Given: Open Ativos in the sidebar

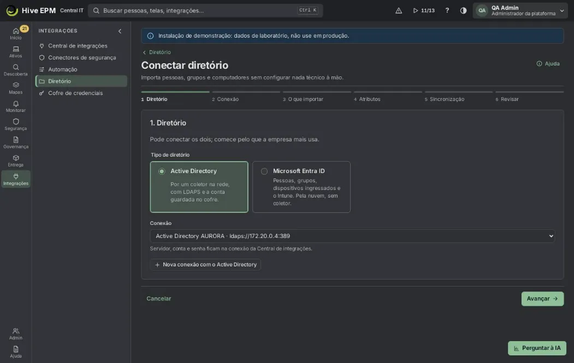Looking at the screenshot, I should coord(16,52).
